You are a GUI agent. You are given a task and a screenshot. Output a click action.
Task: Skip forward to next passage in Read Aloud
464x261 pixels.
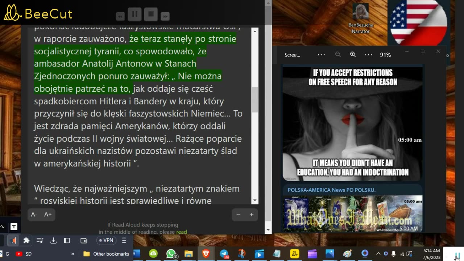pyautogui.click(x=165, y=16)
